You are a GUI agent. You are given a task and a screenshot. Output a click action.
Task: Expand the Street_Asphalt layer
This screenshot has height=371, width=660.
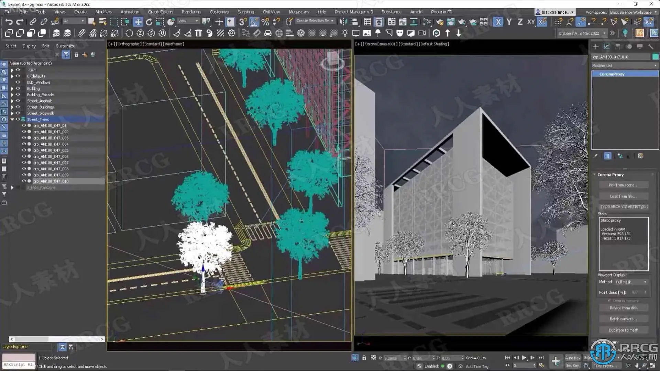coord(12,101)
